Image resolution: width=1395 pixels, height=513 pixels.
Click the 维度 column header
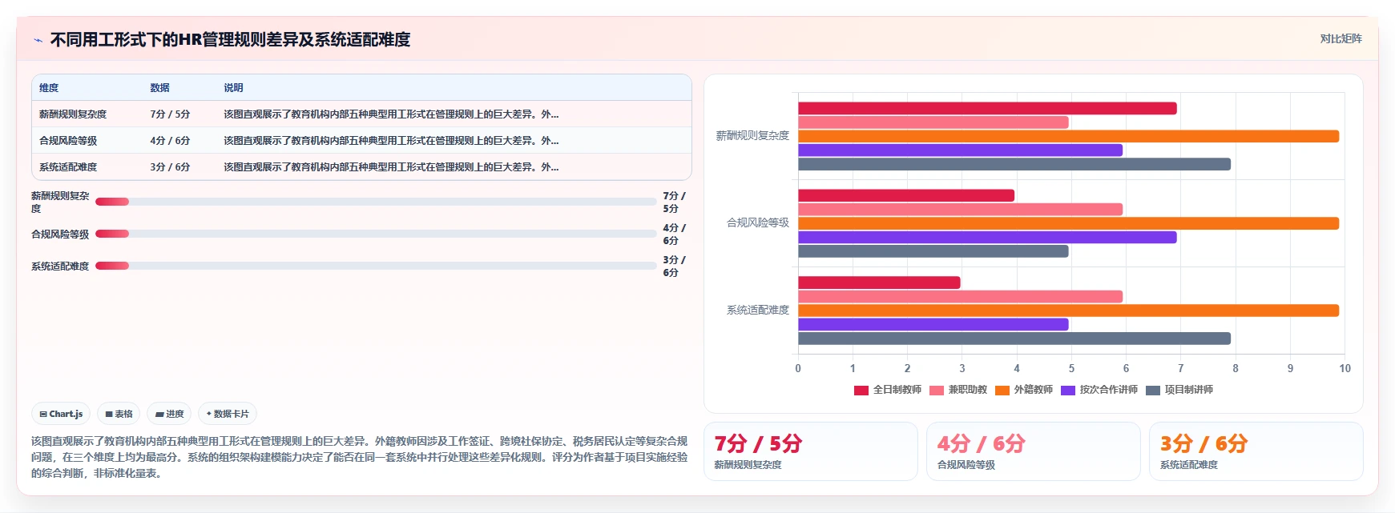point(49,88)
